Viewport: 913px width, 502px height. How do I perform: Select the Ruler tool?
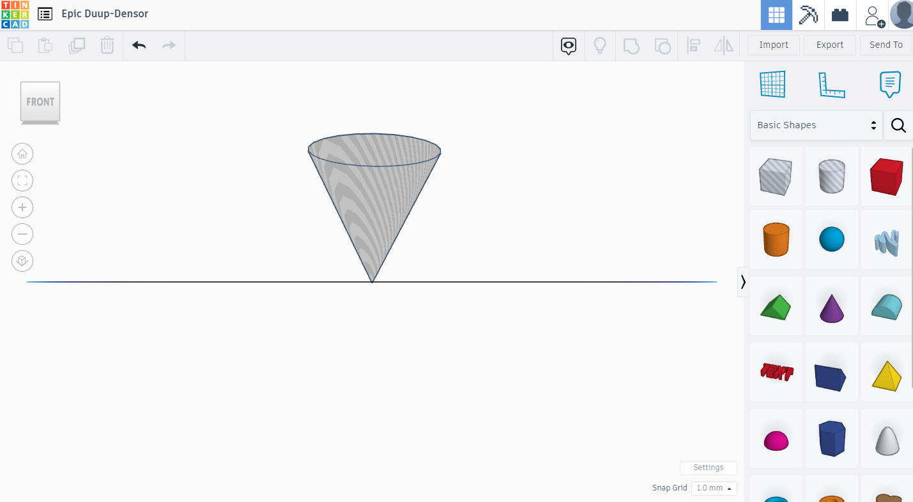point(832,85)
